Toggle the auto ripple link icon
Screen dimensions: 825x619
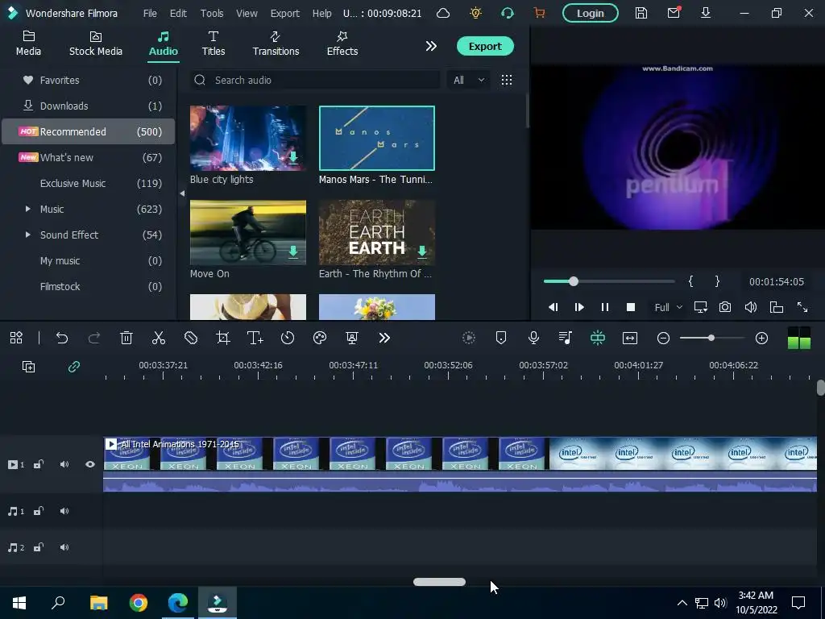tap(73, 367)
